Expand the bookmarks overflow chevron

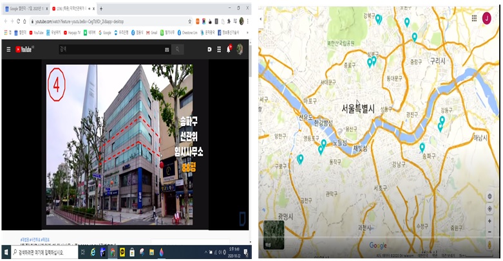[x=247, y=33]
